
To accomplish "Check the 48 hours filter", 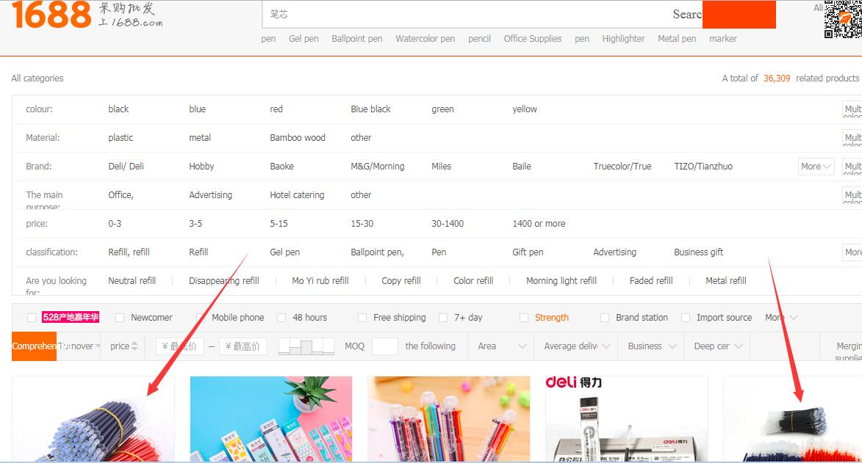I will pos(281,318).
